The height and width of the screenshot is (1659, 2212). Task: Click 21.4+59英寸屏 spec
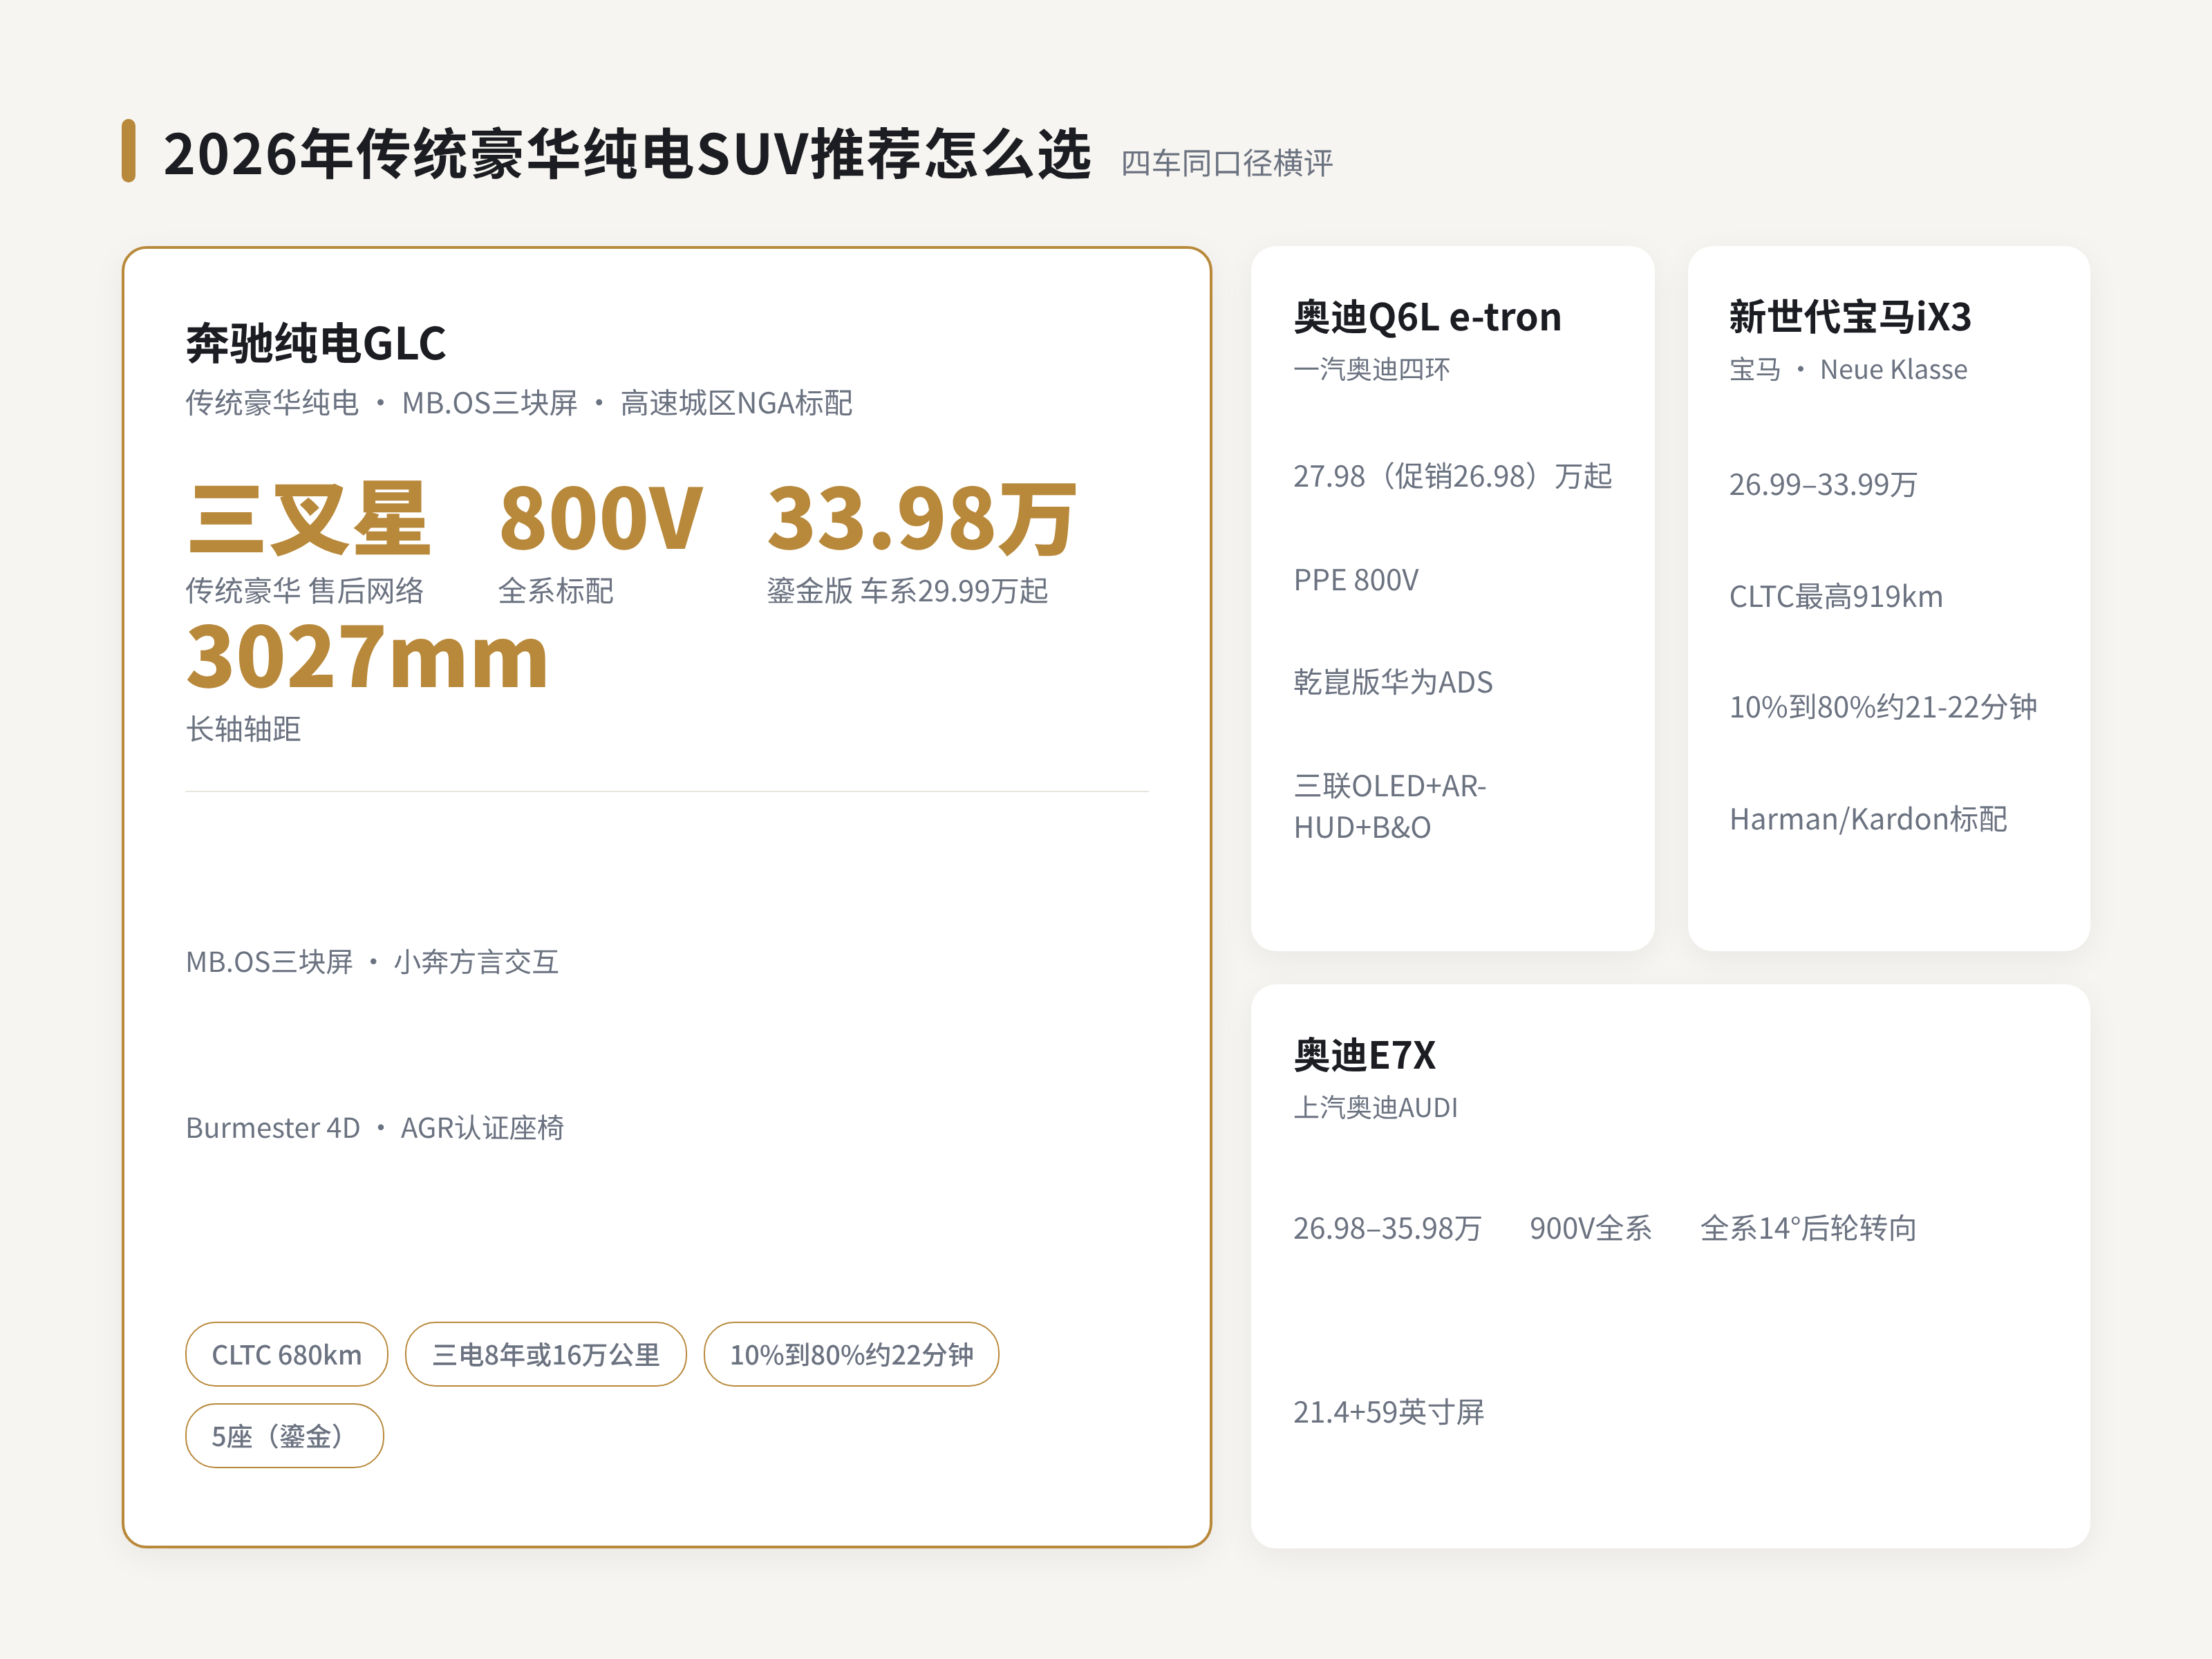click(1388, 1412)
